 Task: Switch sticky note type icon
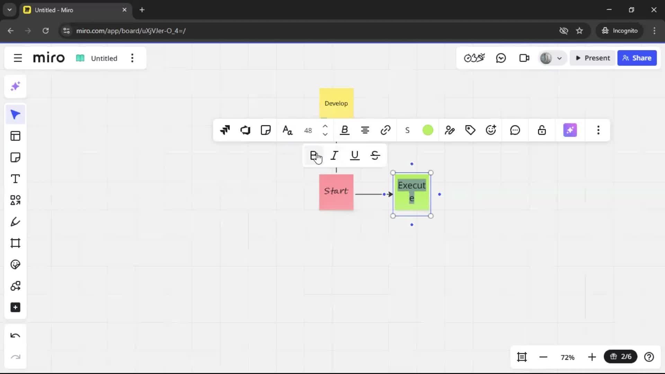[245, 130]
